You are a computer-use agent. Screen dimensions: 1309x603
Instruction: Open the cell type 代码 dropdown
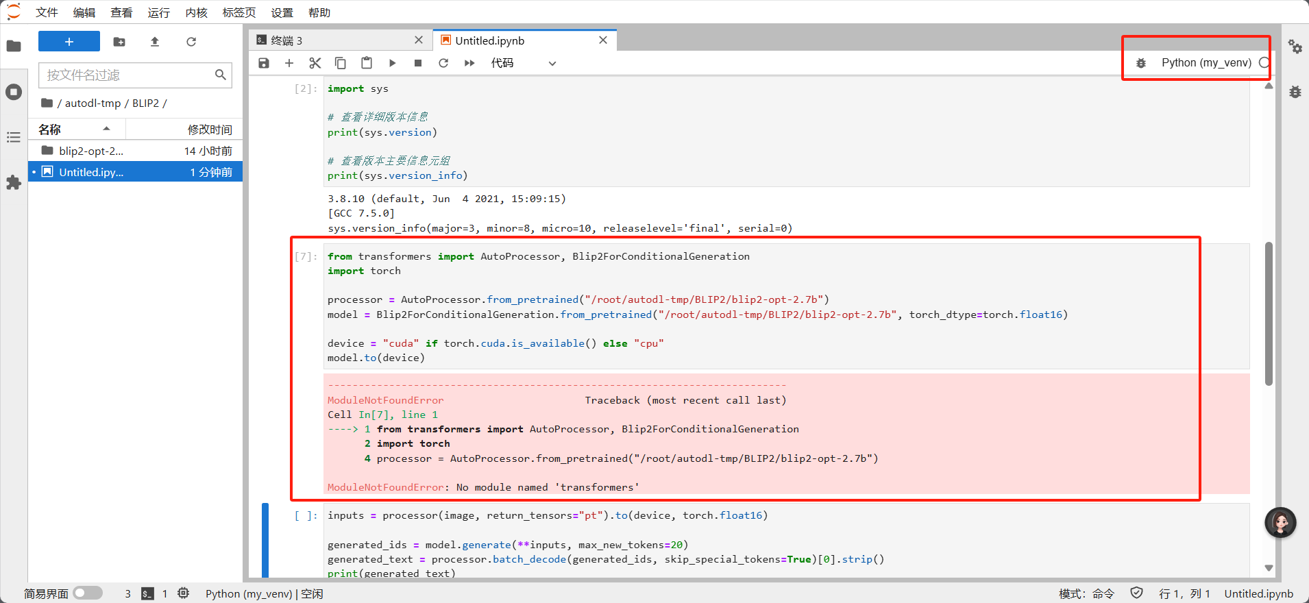523,63
